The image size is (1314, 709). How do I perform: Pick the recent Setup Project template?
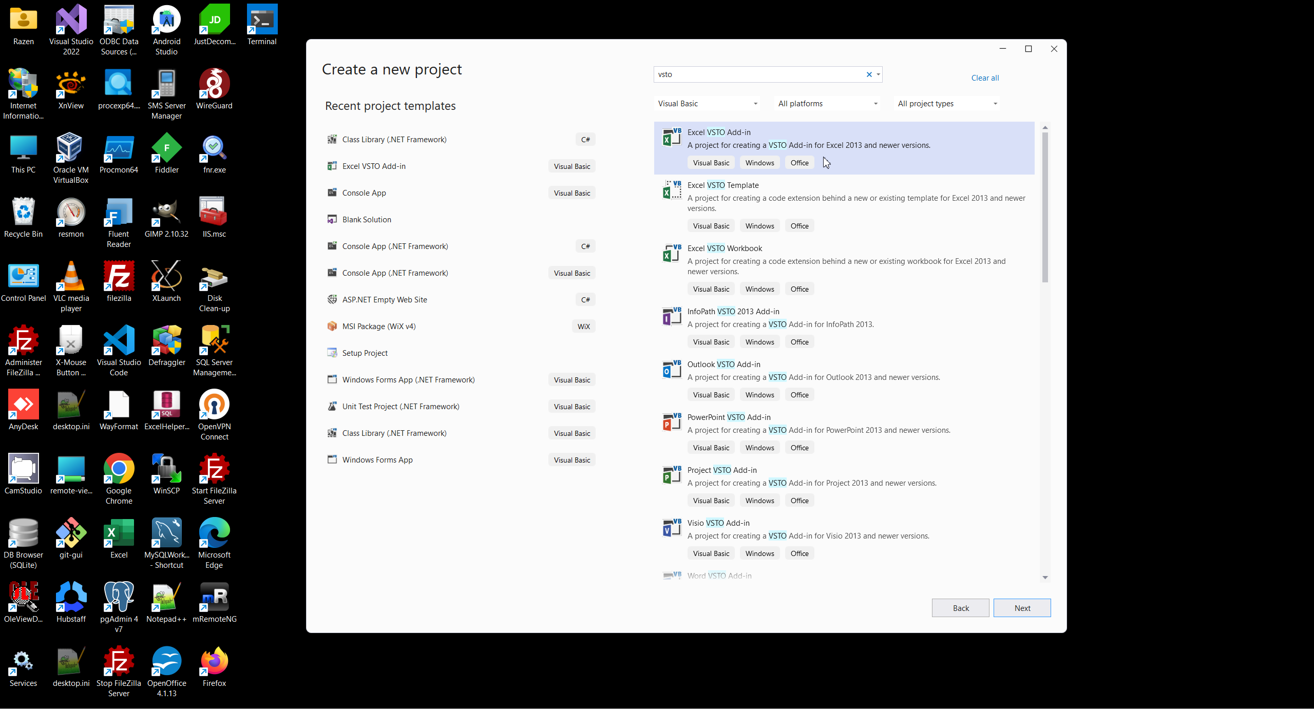click(x=365, y=353)
